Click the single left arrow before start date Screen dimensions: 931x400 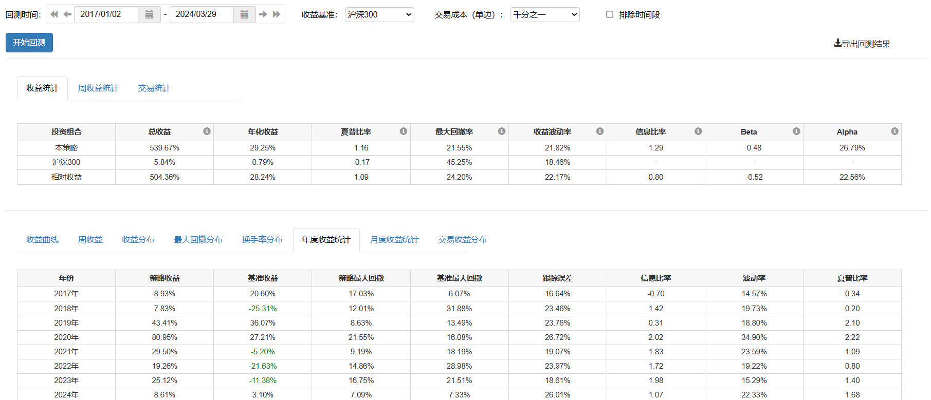pyautogui.click(x=67, y=14)
